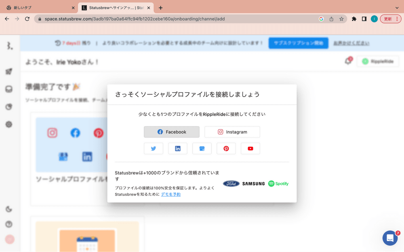Select the YouTube icon button
Screen dimensions: 404x252
(250, 148)
